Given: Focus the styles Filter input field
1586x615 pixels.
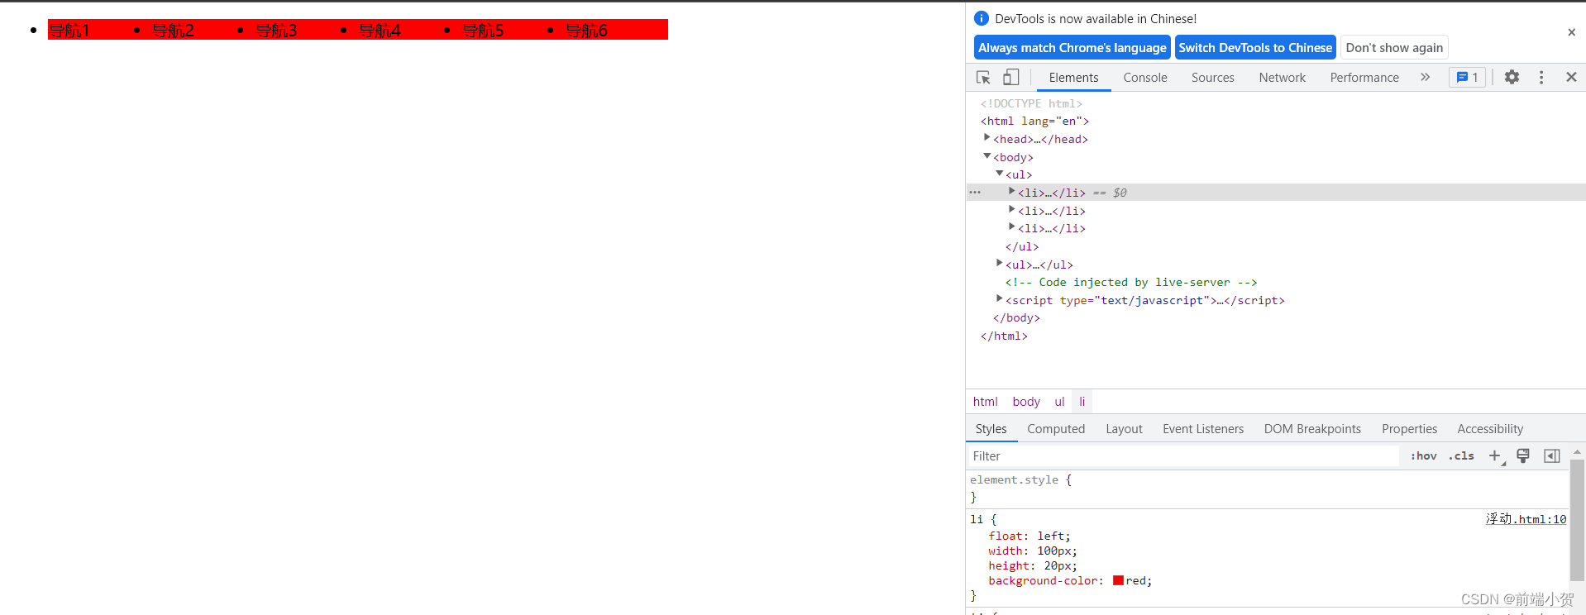Looking at the screenshot, I should tap(1182, 455).
